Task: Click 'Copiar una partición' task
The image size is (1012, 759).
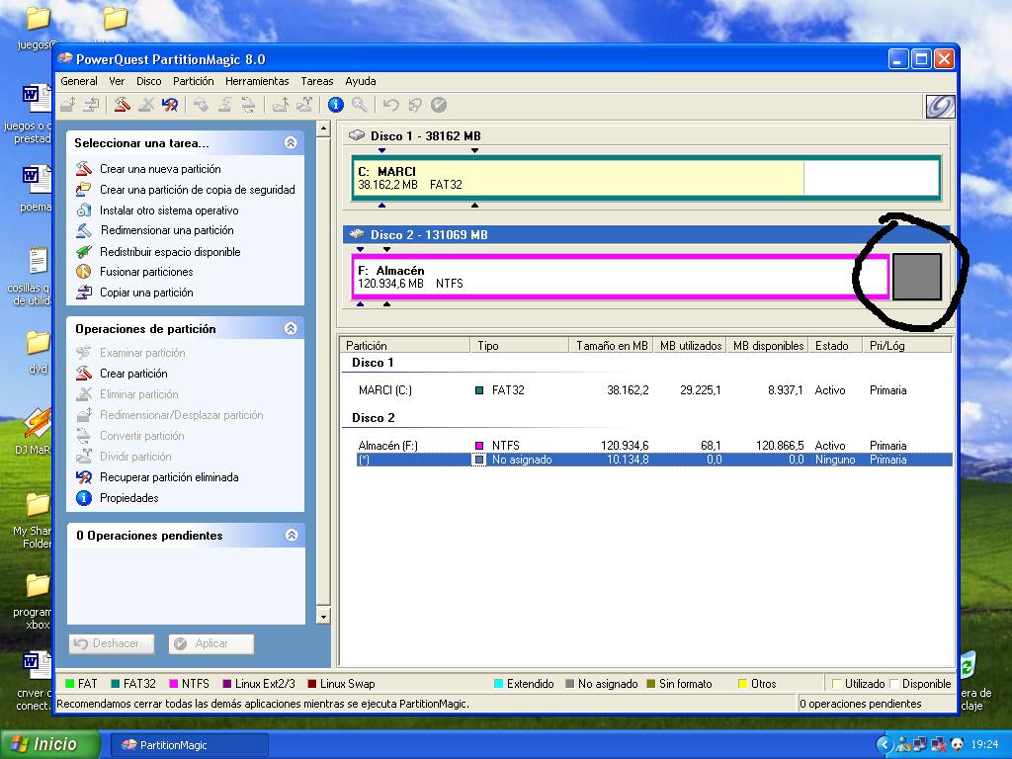Action: pyautogui.click(x=146, y=293)
